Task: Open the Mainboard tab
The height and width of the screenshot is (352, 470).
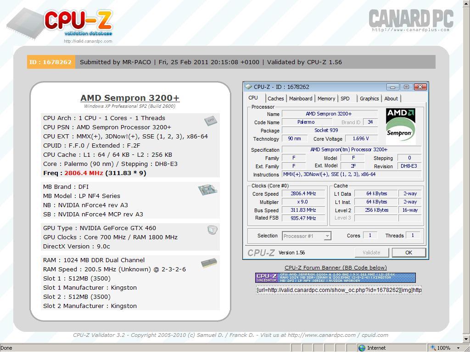Action: [x=300, y=99]
